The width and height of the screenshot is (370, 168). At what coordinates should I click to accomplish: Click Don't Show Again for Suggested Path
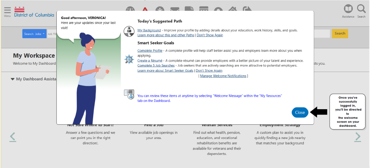[210, 35]
